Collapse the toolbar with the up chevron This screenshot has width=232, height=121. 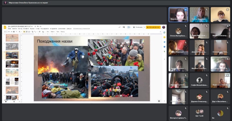point(160,32)
